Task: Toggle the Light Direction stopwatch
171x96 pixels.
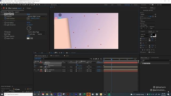Action: 5,25
